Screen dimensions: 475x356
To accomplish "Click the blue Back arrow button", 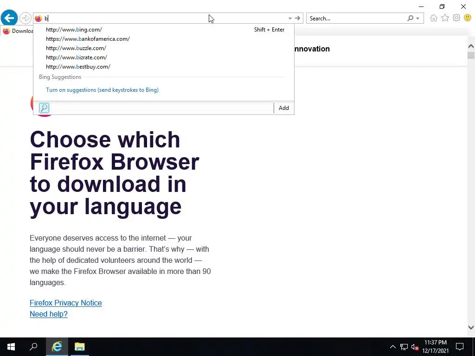I will pyautogui.click(x=9, y=18).
